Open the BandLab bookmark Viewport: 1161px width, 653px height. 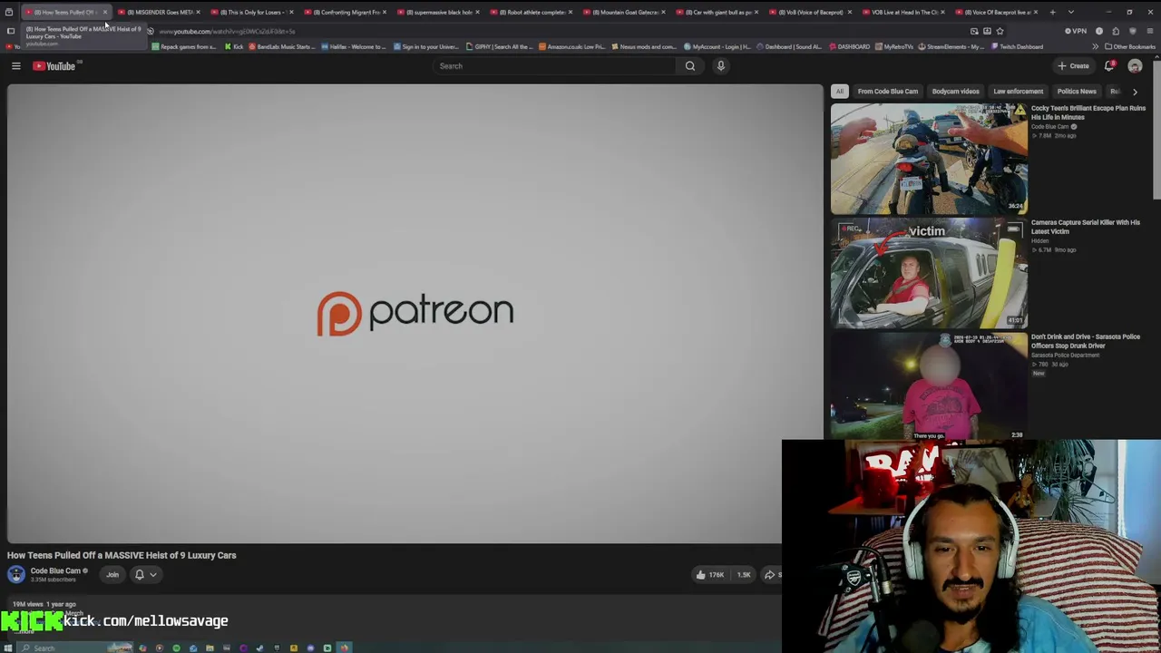[281, 47]
